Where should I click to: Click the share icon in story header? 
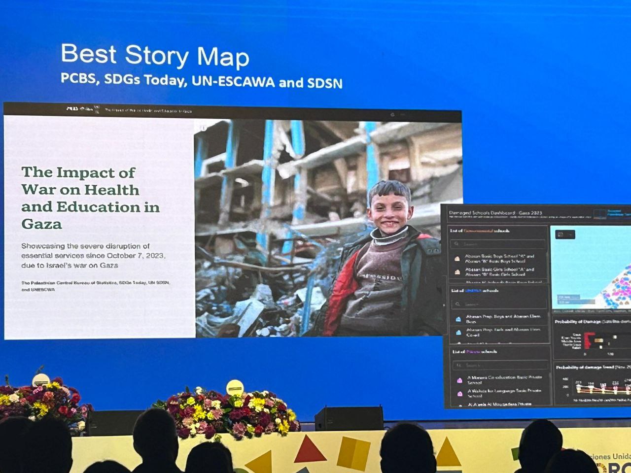[392, 114]
